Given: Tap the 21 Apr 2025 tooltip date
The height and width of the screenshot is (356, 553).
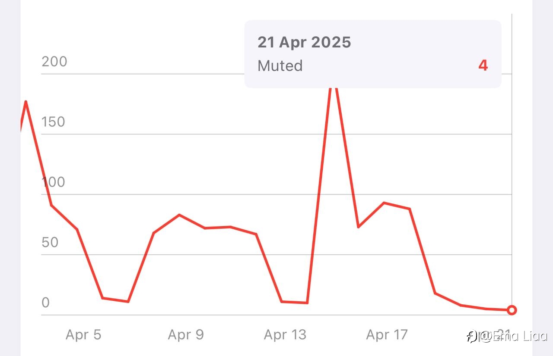Looking at the screenshot, I should 304,42.
